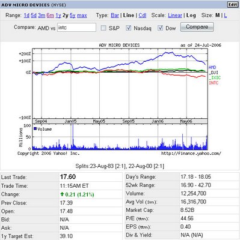Screen dimensions: 240x240
Task: Click the -100% y-axis label
Action: (x=25, y=118)
